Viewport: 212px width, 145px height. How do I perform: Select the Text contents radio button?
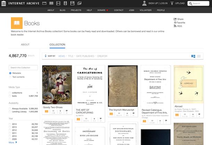10,77
